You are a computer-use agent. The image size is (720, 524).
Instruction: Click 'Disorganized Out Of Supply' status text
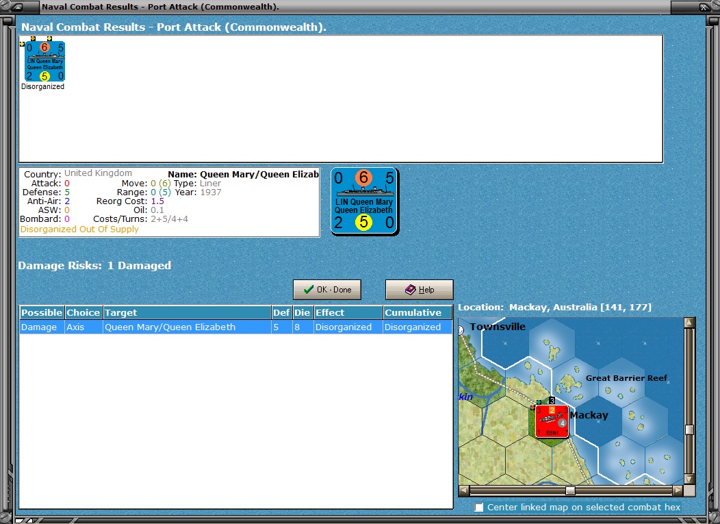point(79,229)
